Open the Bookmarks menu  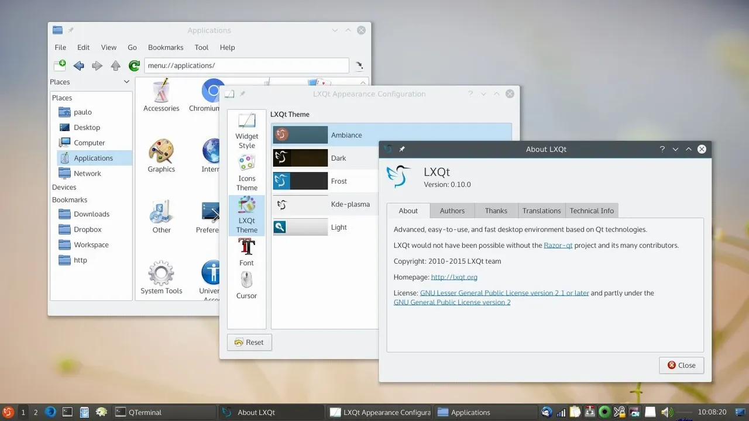click(x=166, y=47)
